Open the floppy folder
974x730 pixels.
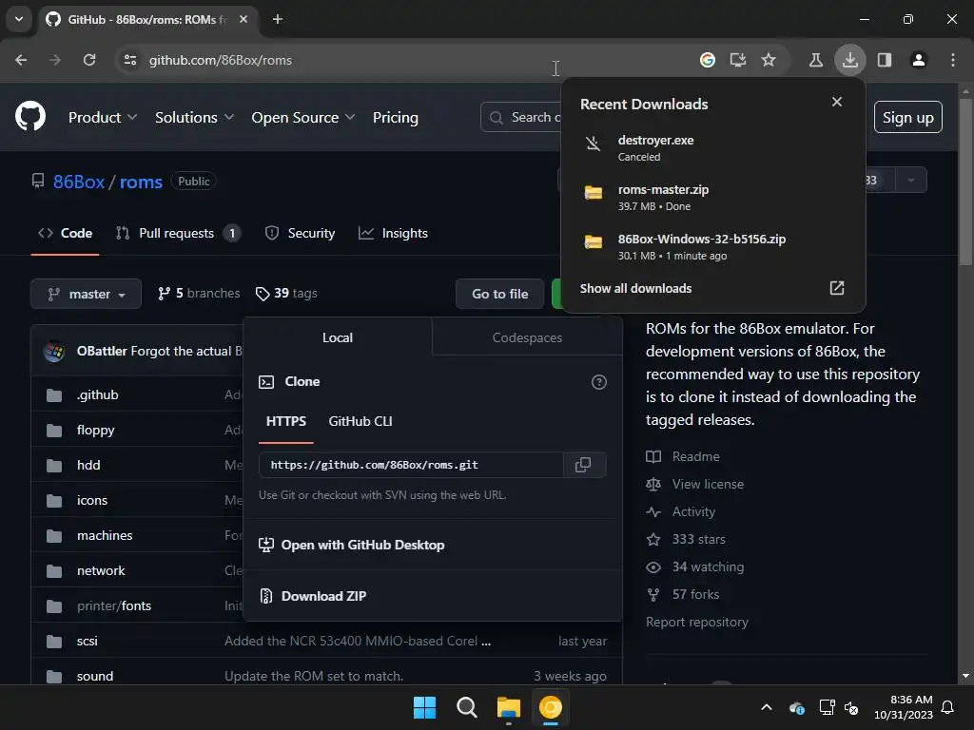click(96, 431)
